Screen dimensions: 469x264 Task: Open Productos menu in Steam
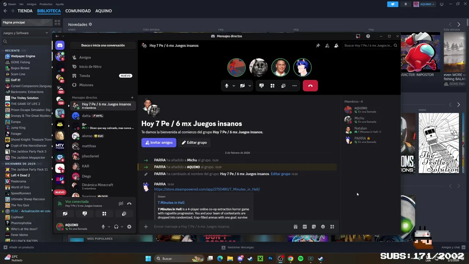point(46,4)
